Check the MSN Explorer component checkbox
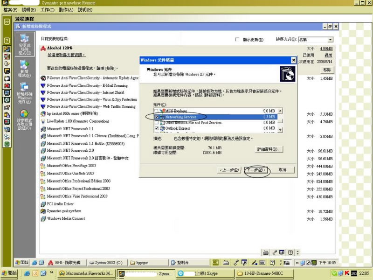This screenshot has height=280, width=373. coord(156,111)
